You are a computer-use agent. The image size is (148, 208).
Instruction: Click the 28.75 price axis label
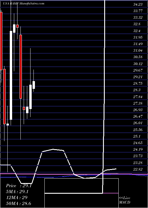138,84
